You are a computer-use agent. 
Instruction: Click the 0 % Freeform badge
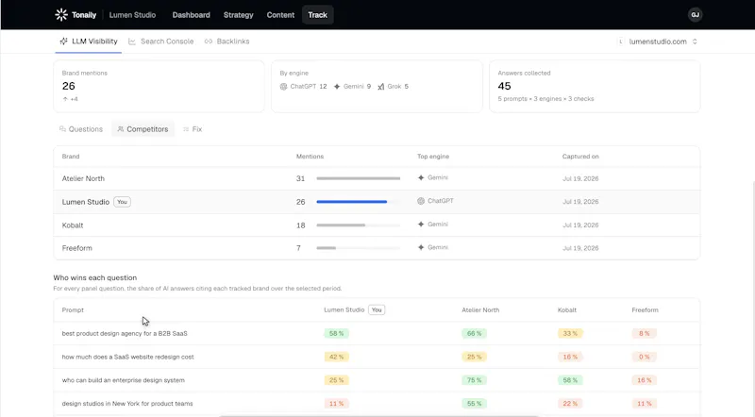pos(645,357)
